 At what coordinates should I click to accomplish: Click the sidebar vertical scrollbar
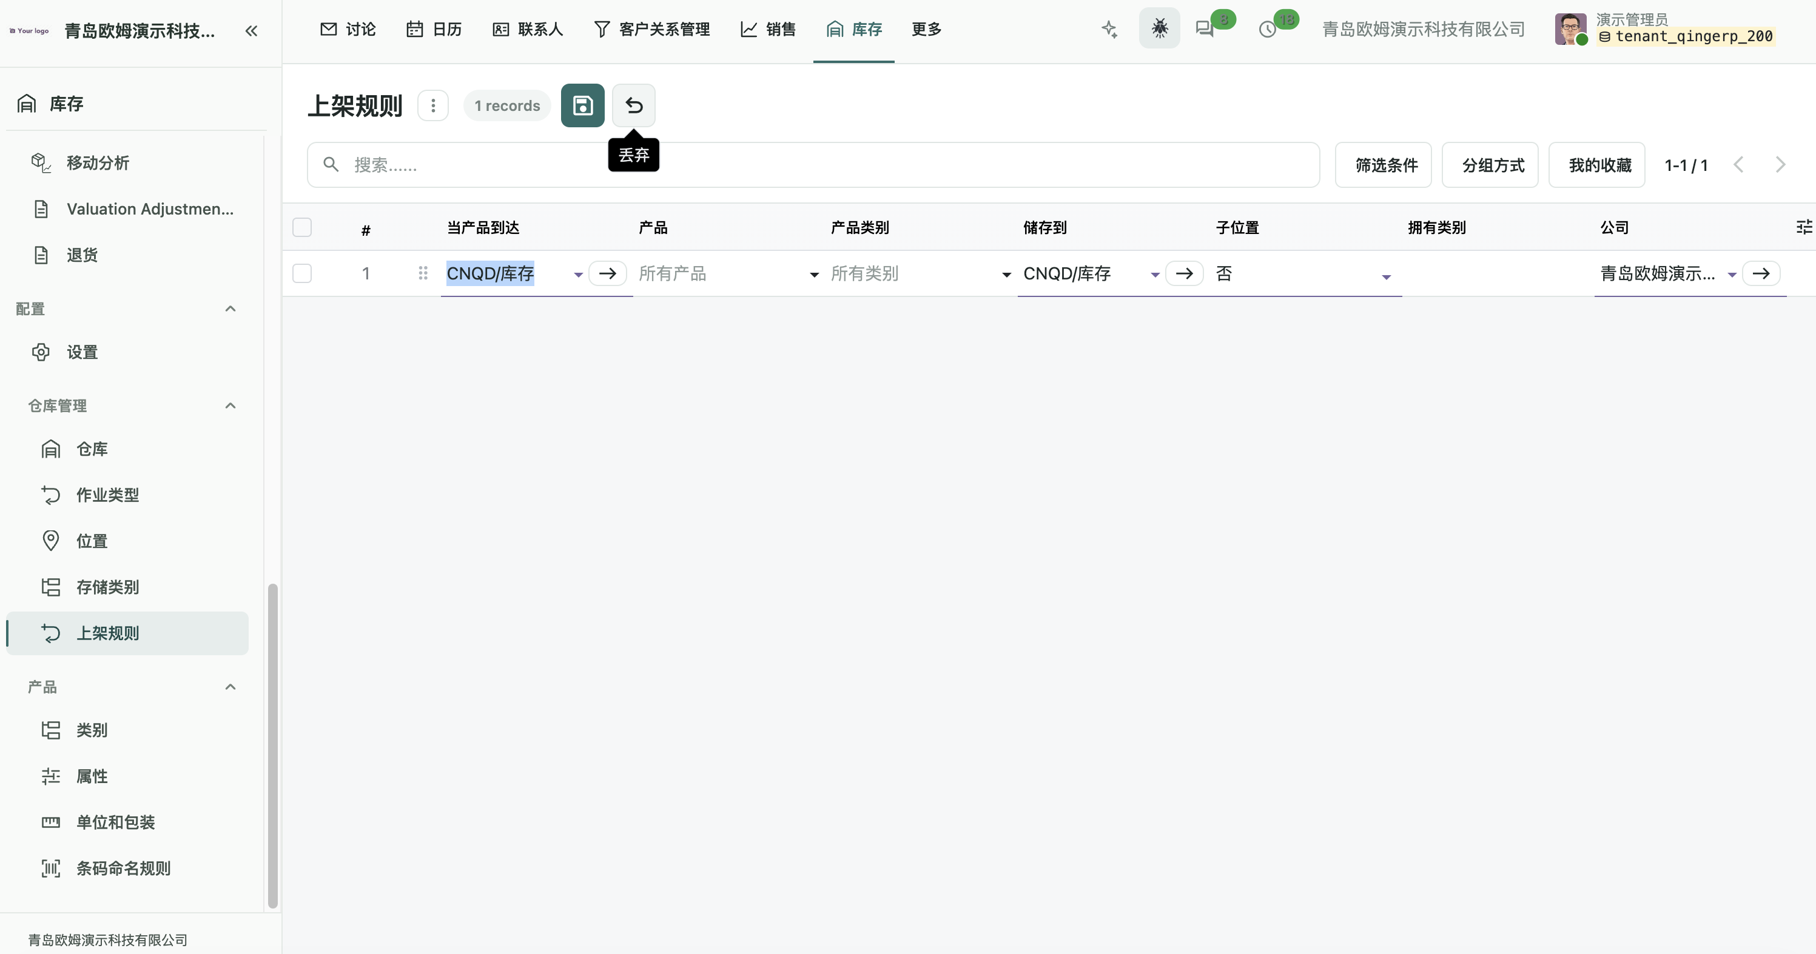[x=273, y=746]
